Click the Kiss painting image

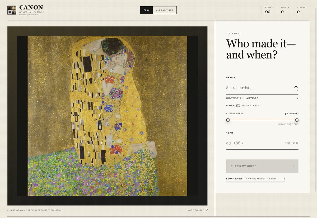click(x=107, y=116)
